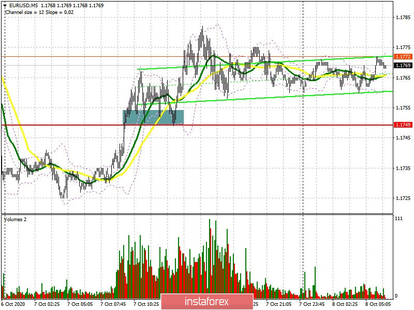Click the 111 volume scale maximum value
The height and width of the screenshot is (310, 414).
click(x=398, y=219)
